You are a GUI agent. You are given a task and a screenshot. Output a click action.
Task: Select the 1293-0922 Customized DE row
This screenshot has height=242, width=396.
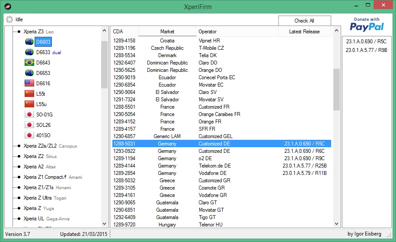click(221, 151)
